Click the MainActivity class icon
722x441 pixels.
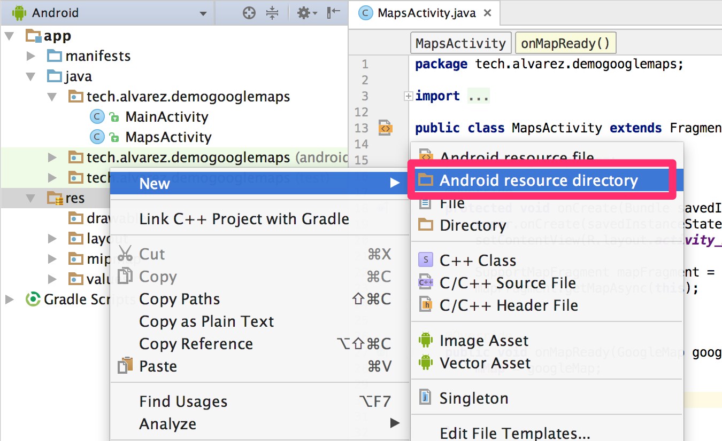(x=97, y=117)
